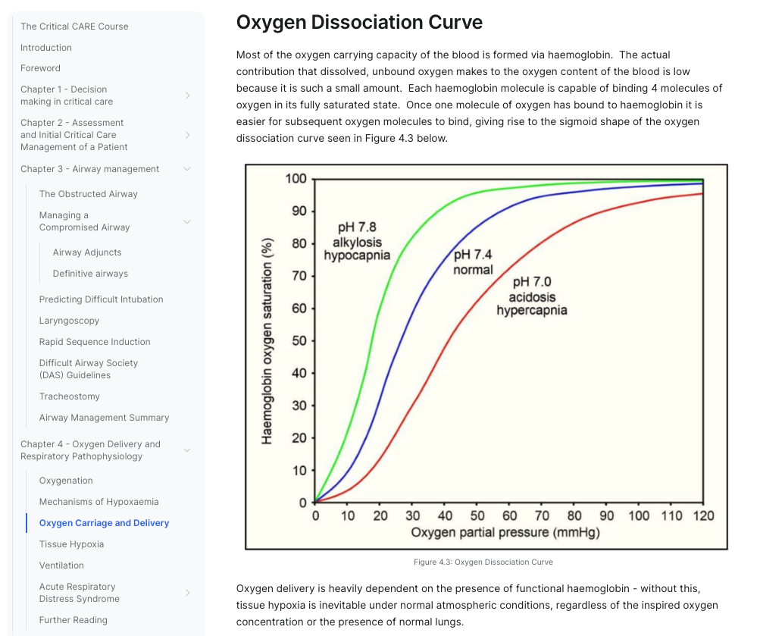Click the oxygen dissociation curve figure
Screen dimensions: 760x636
pyautogui.click(x=486, y=357)
